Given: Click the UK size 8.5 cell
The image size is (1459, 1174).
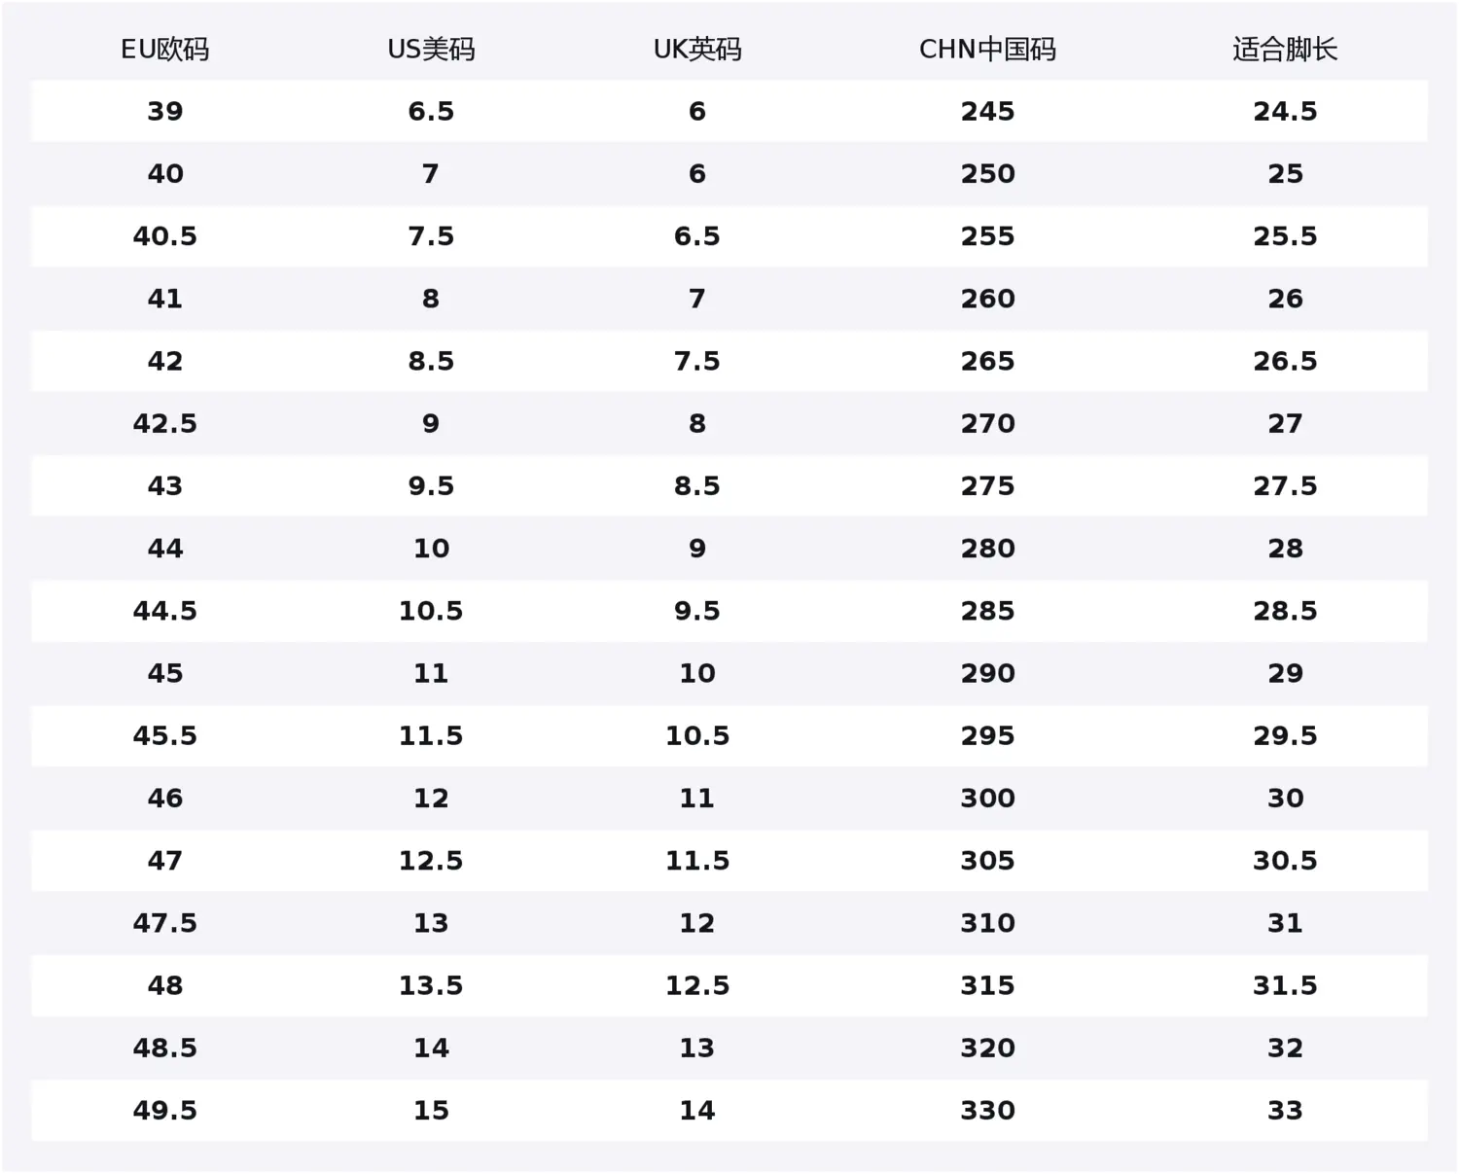Looking at the screenshot, I should tap(697, 486).
